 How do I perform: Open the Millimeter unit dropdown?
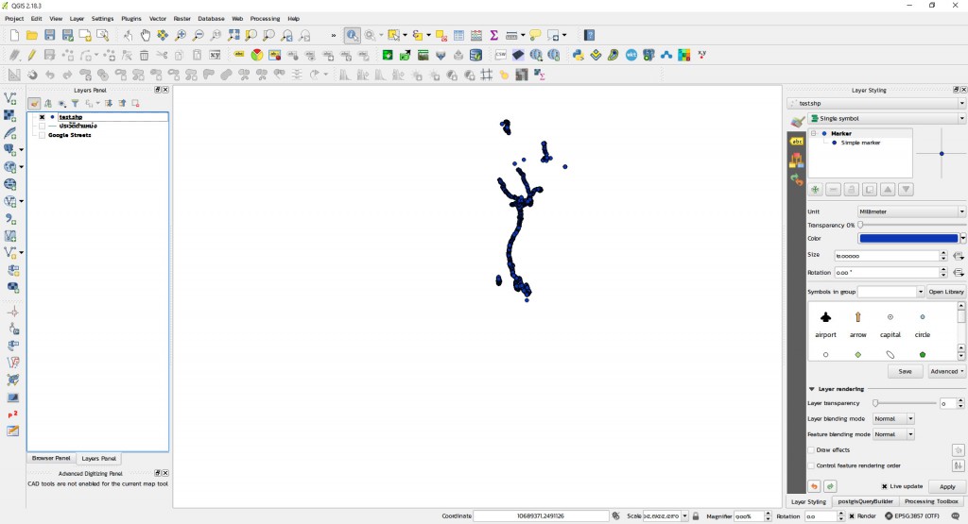911,211
